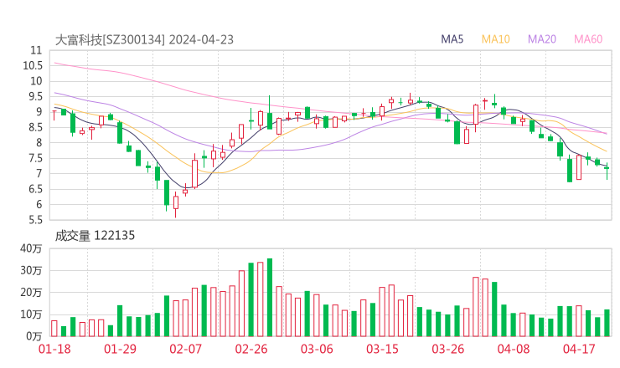Click the 成交量 122135 volume label

pyautogui.click(x=95, y=236)
